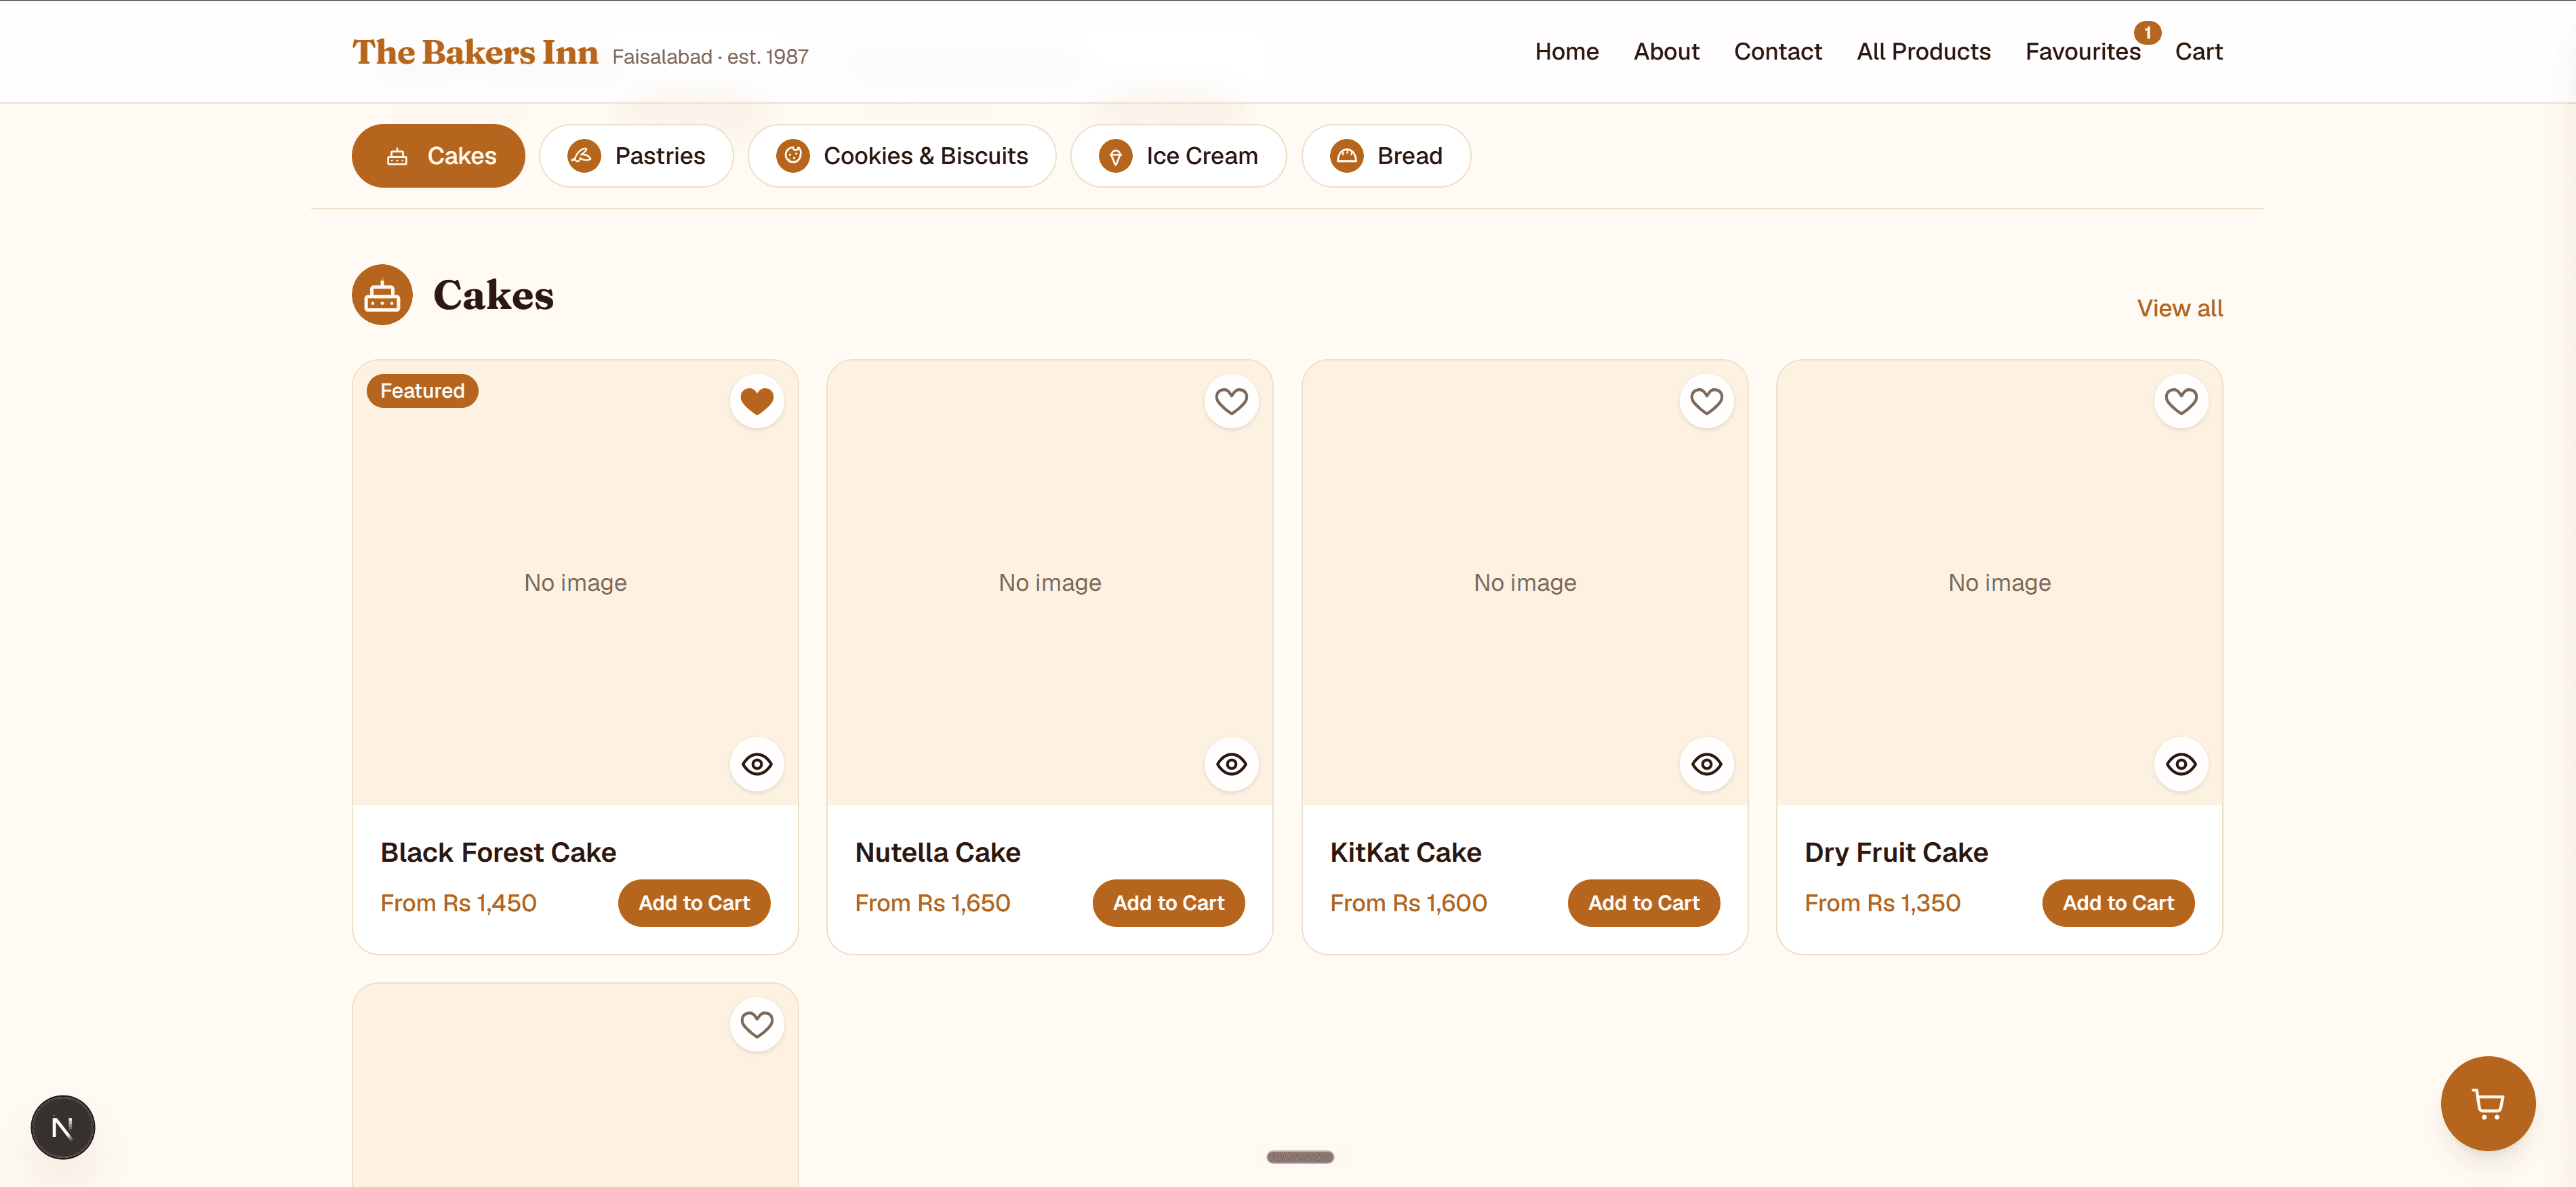Favourite the Nutella Cake with heart icon
Image resolution: width=2576 pixels, height=1187 pixels.
1231,402
